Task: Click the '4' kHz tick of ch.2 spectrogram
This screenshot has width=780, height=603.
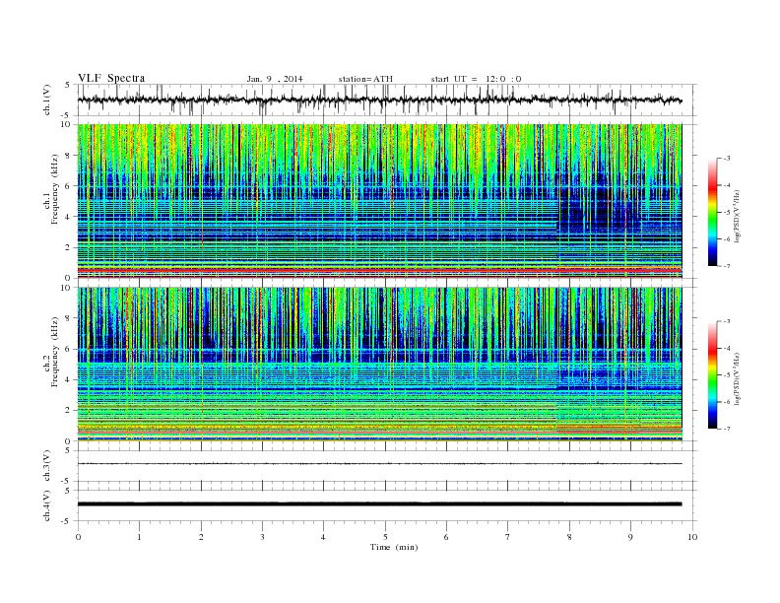Action: [x=69, y=380]
